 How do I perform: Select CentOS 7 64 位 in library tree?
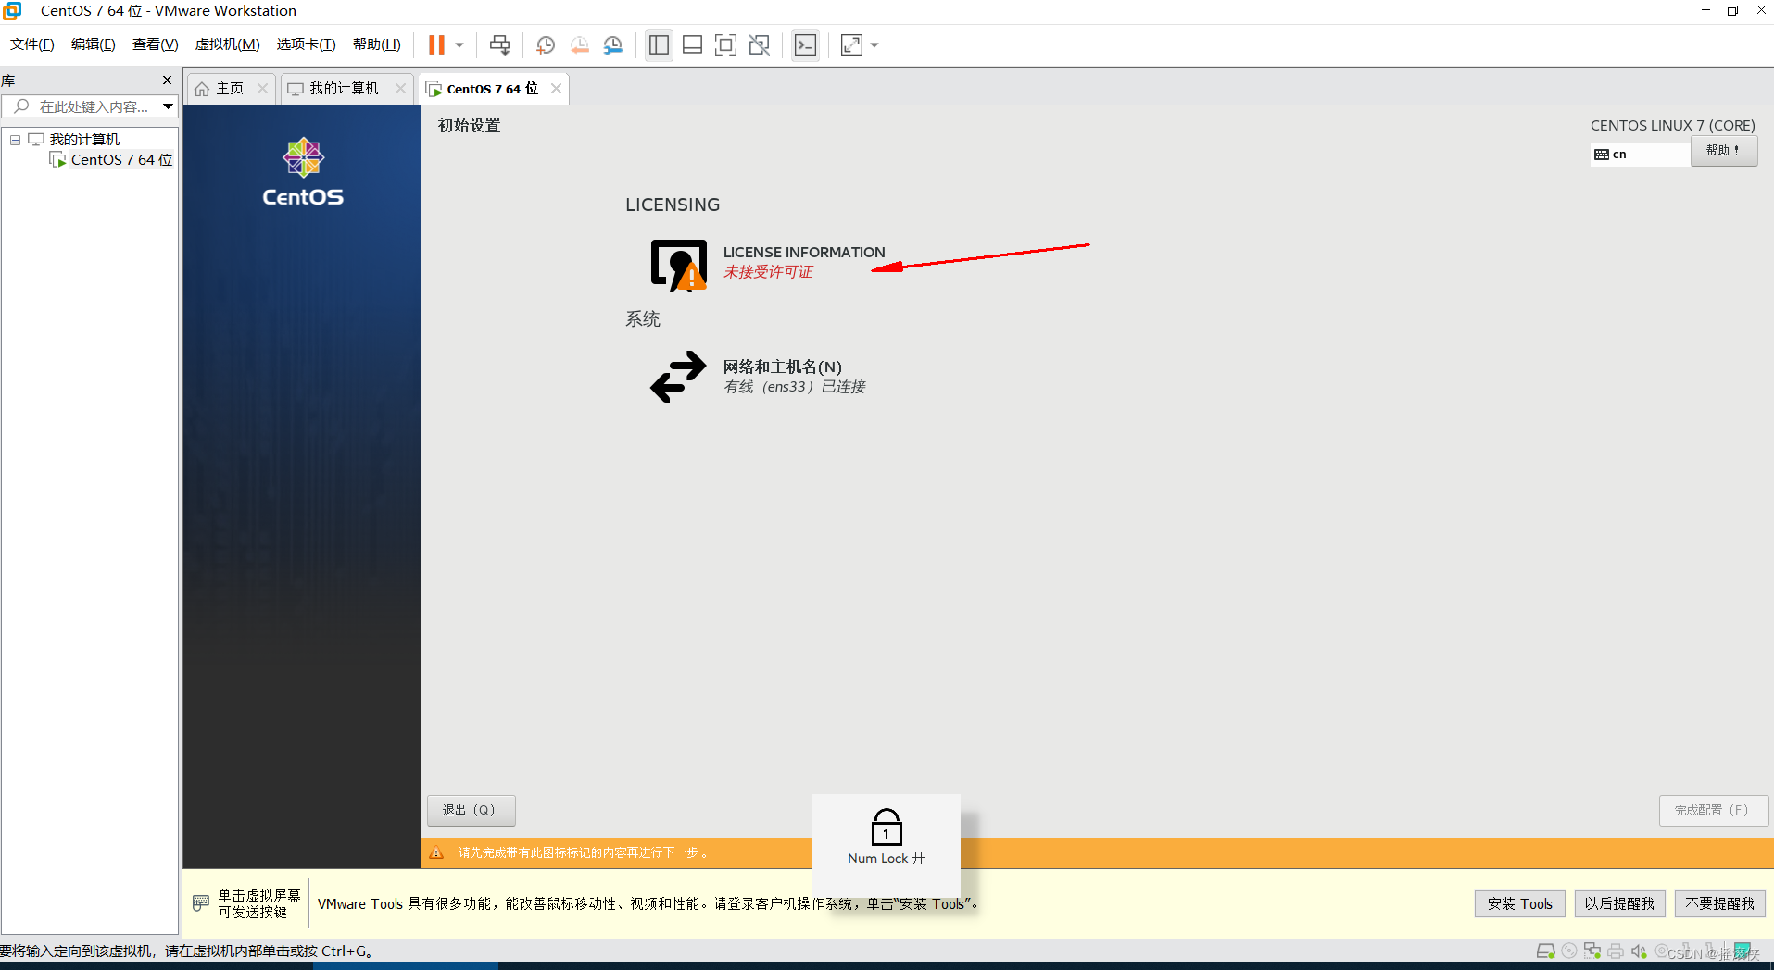(x=121, y=160)
